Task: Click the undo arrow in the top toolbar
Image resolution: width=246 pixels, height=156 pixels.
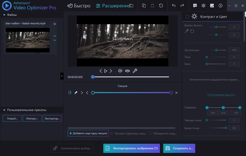Action: click(x=174, y=6)
